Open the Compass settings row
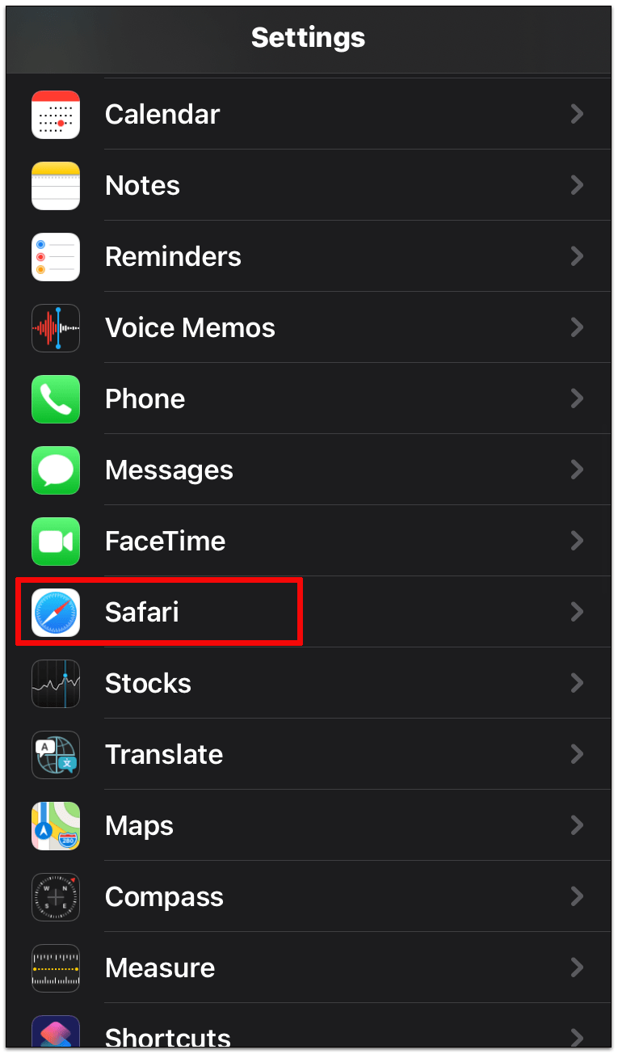Image resolution: width=618 pixels, height=1054 pixels. click(x=309, y=896)
